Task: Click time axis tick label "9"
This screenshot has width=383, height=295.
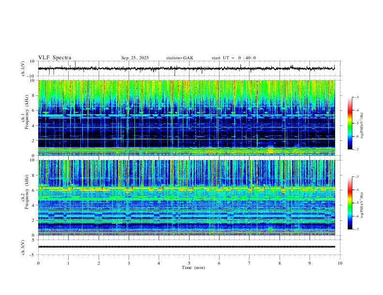Action: point(309,263)
